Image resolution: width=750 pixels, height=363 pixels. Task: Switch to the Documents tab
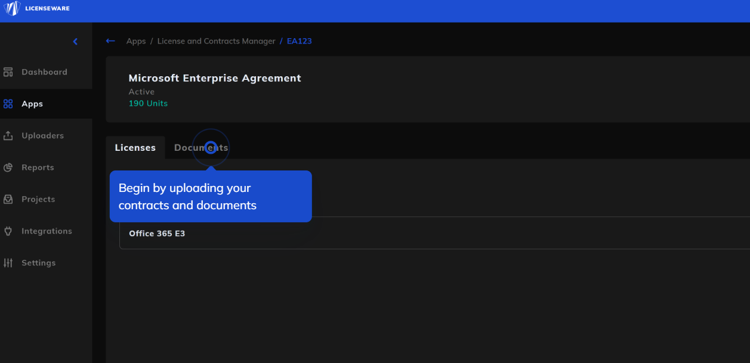[x=201, y=148]
